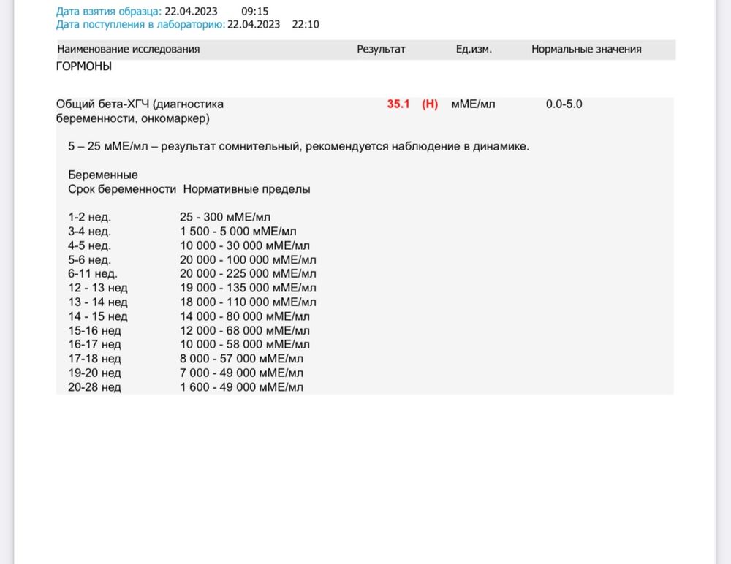Select range '8 000 - 57 000 мМЕ/мл'

pyautogui.click(x=241, y=359)
